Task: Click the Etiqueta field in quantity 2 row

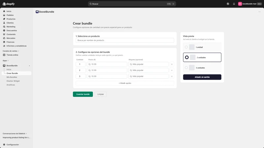Action: [148, 70]
